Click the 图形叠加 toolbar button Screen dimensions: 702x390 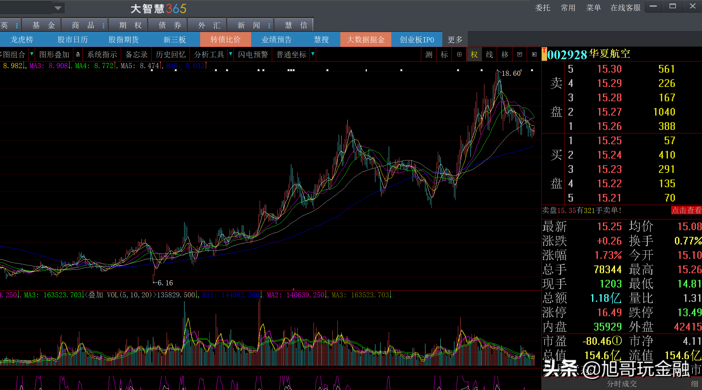pos(54,55)
